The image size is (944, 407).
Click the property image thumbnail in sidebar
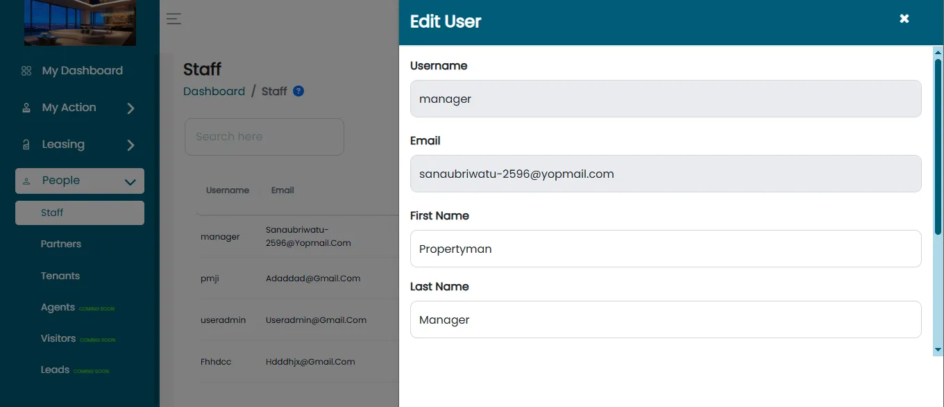tap(80, 23)
